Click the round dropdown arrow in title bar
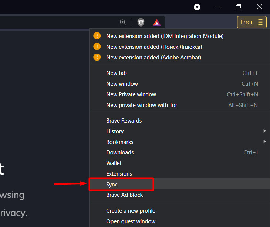This screenshot has height=227, width=270. [197, 7]
